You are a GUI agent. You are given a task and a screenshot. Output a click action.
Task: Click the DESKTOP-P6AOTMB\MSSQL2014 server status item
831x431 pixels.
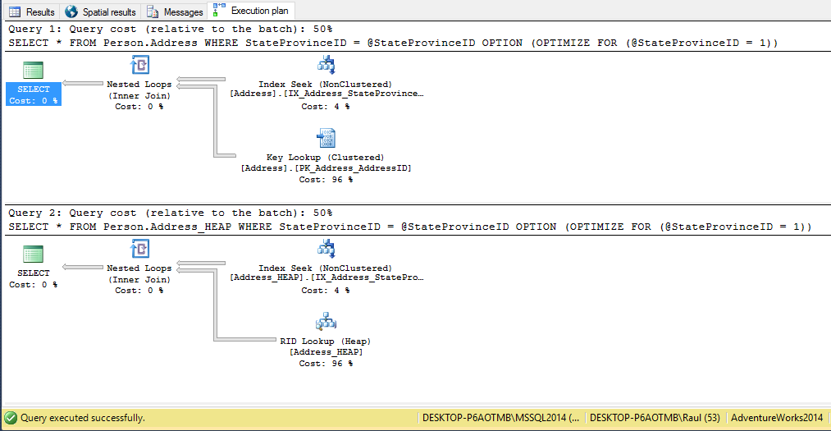tap(500, 418)
